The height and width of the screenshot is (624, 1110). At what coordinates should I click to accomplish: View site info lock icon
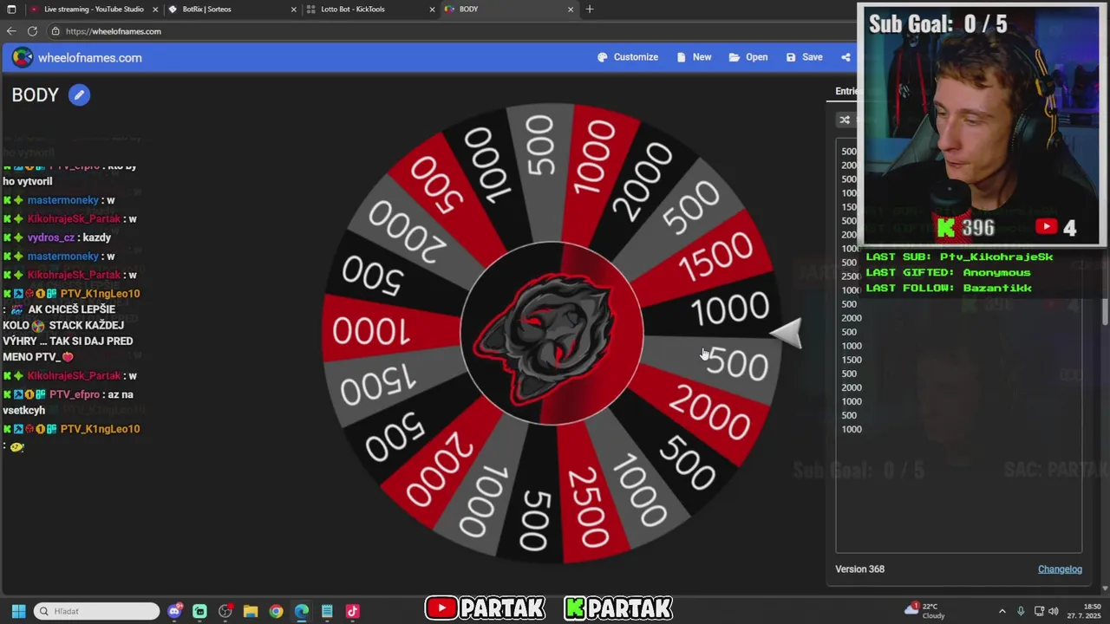(x=55, y=31)
